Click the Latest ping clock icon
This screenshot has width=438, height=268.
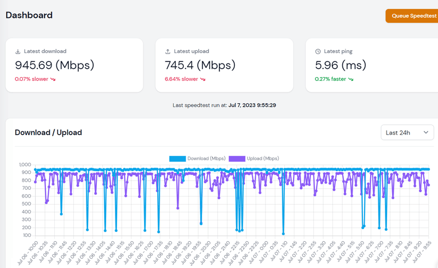318,51
